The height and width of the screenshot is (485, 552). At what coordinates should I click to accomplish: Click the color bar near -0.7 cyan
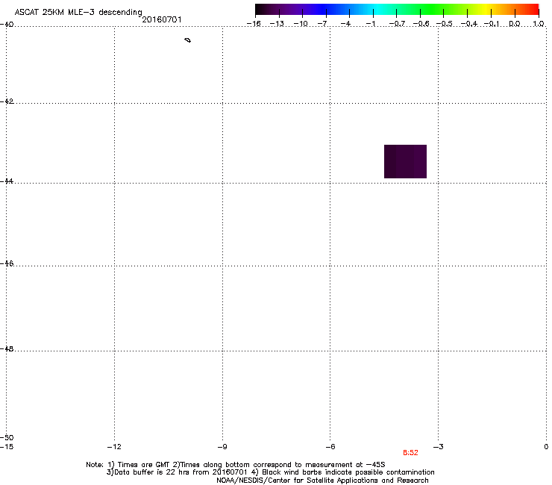click(x=396, y=9)
